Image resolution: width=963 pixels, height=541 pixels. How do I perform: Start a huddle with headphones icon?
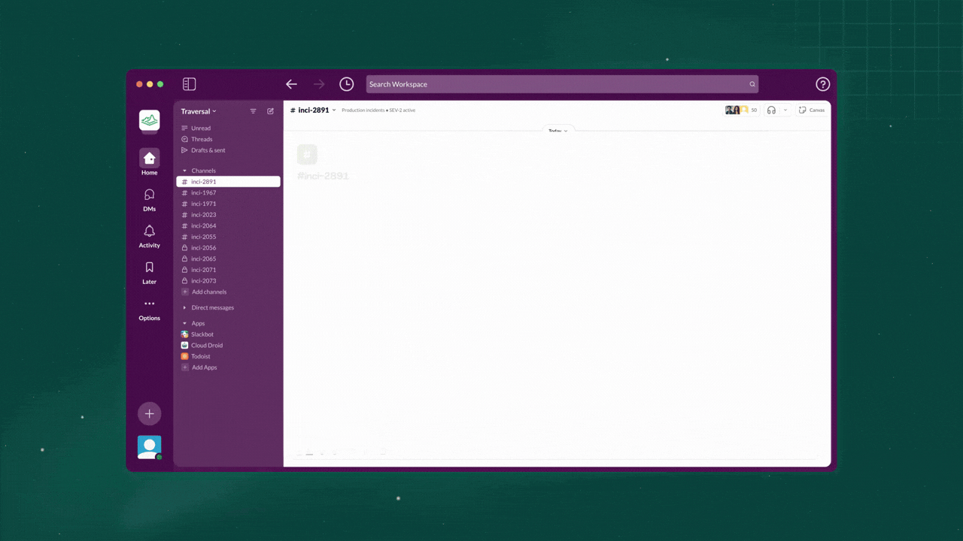[x=771, y=110]
